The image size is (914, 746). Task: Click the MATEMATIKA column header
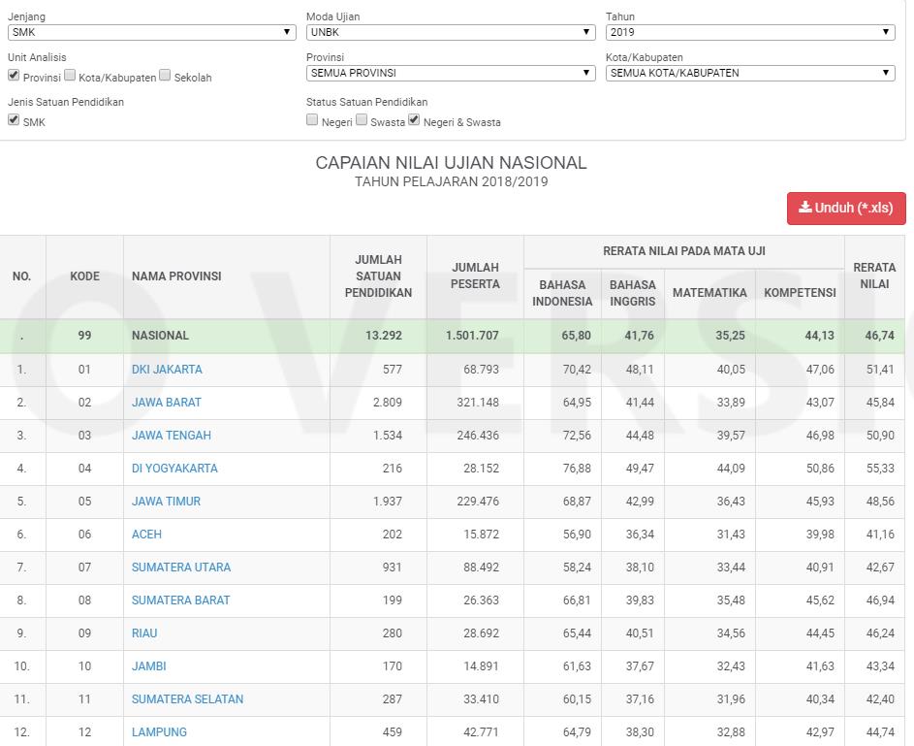[710, 293]
